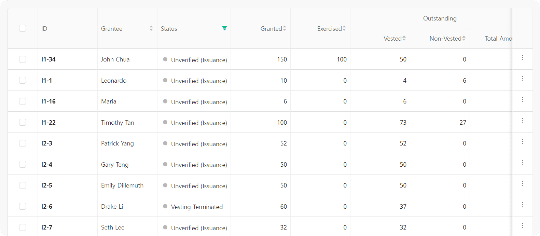Open the row actions menu for I2-3
Image resolution: width=540 pixels, height=236 pixels.
522,141
